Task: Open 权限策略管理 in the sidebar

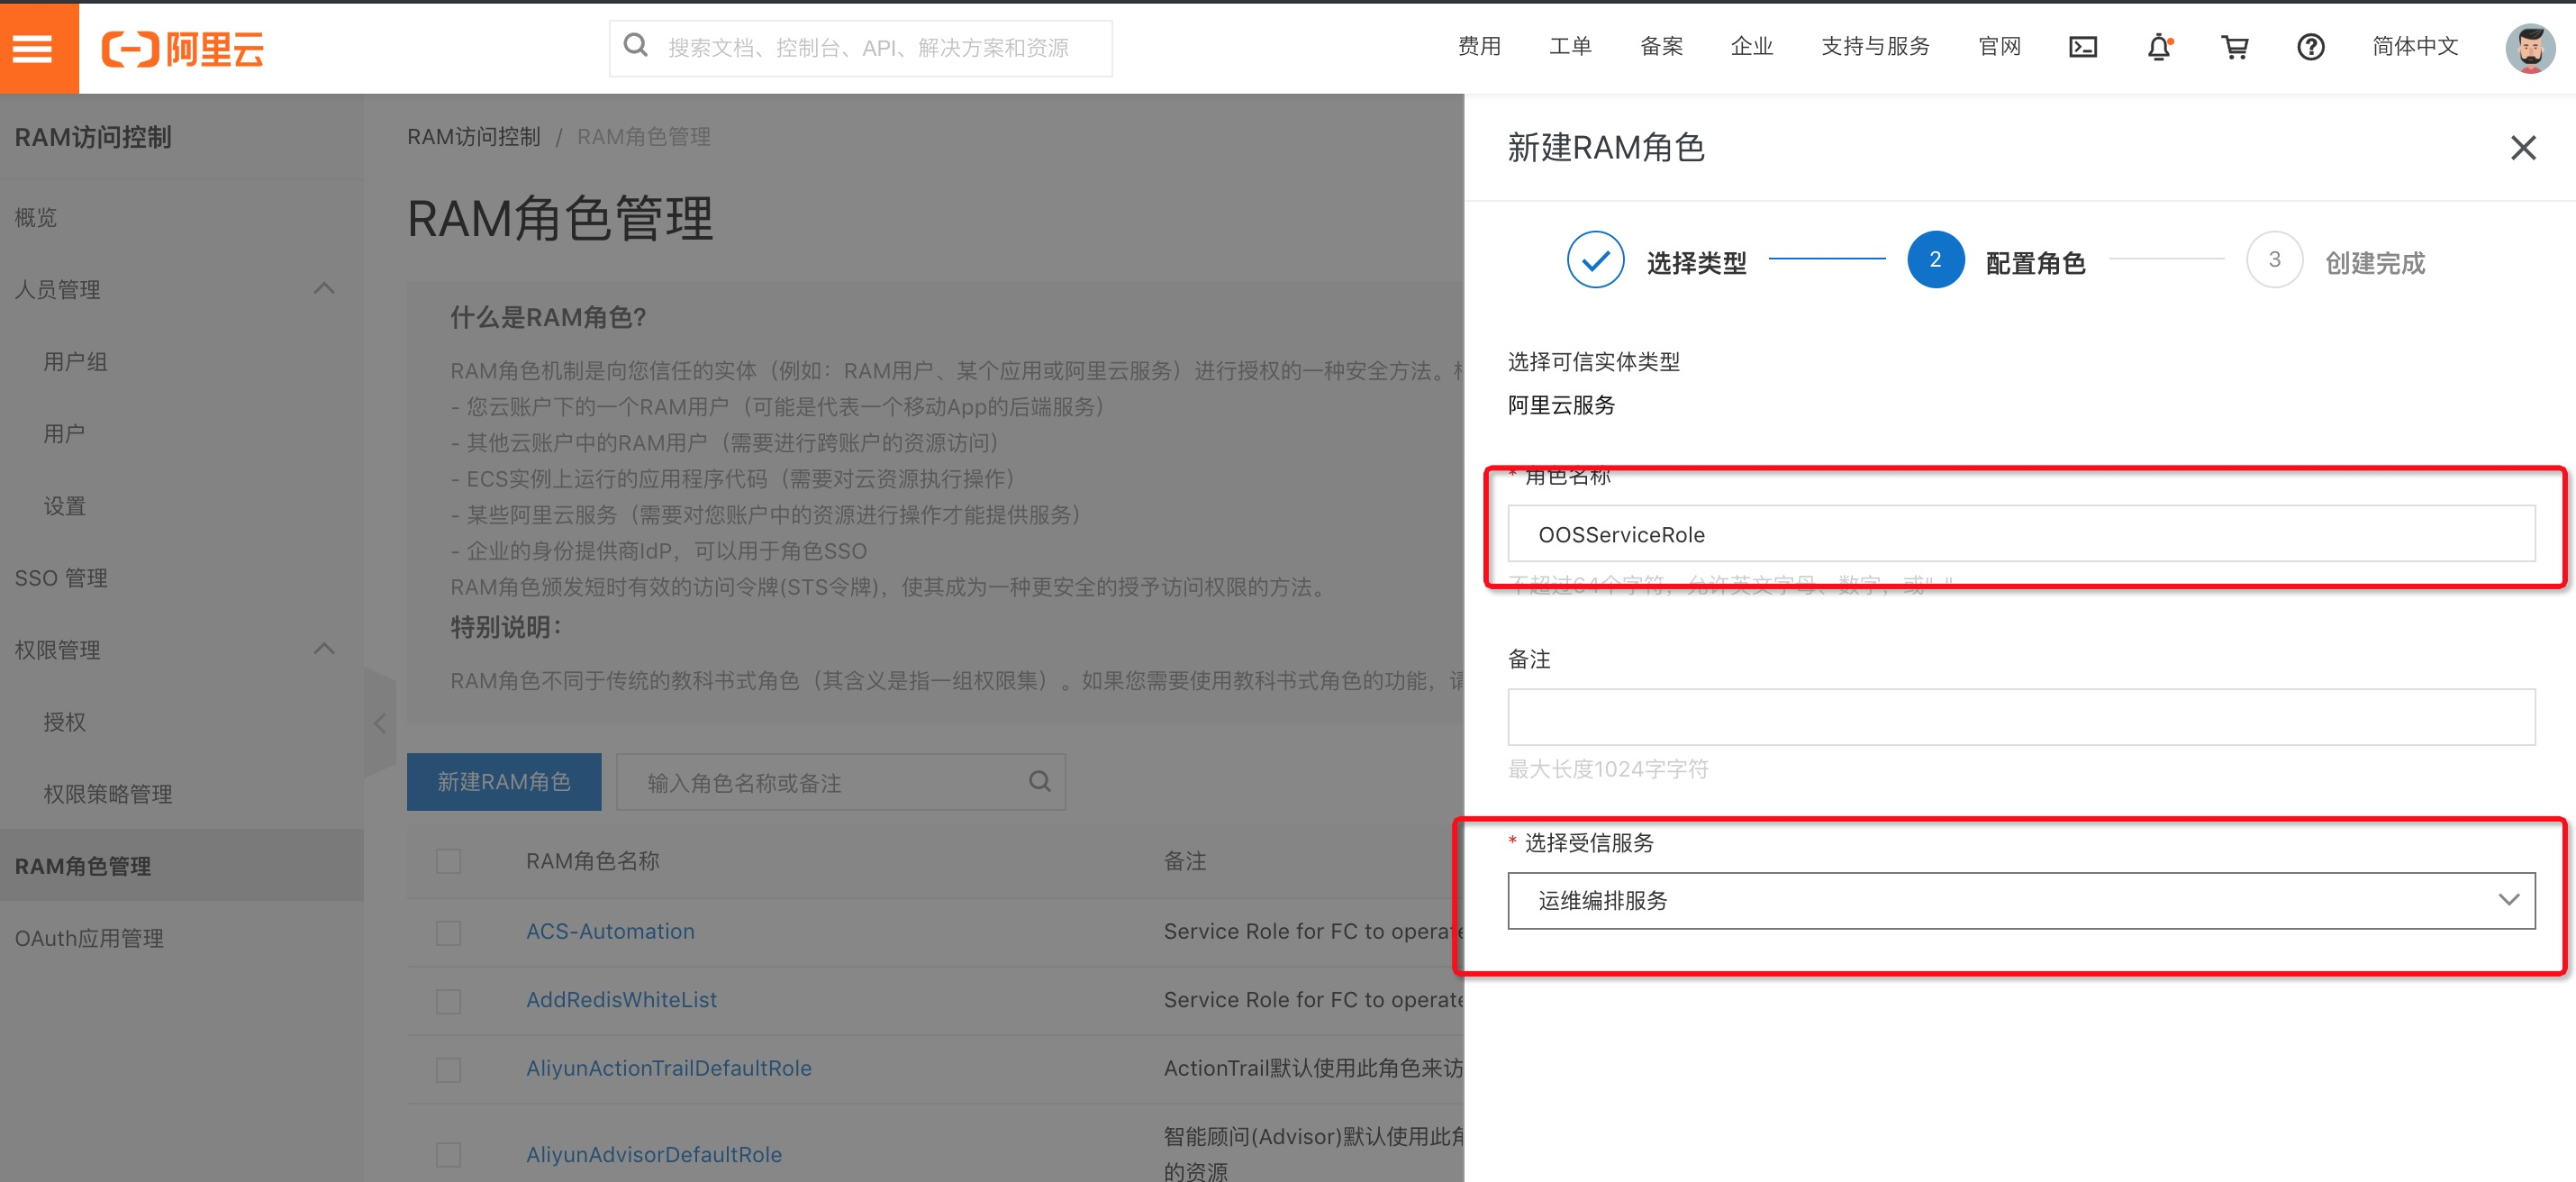Action: point(108,793)
